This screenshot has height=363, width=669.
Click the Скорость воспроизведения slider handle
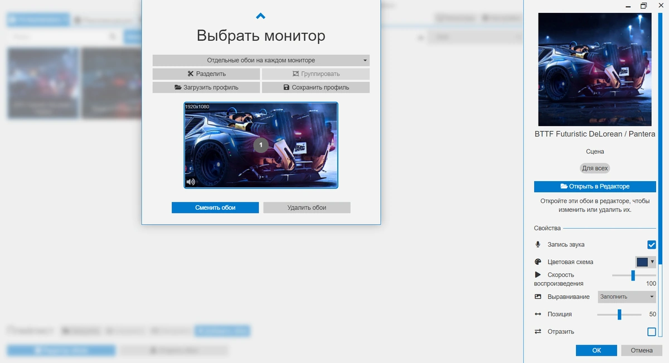633,275
